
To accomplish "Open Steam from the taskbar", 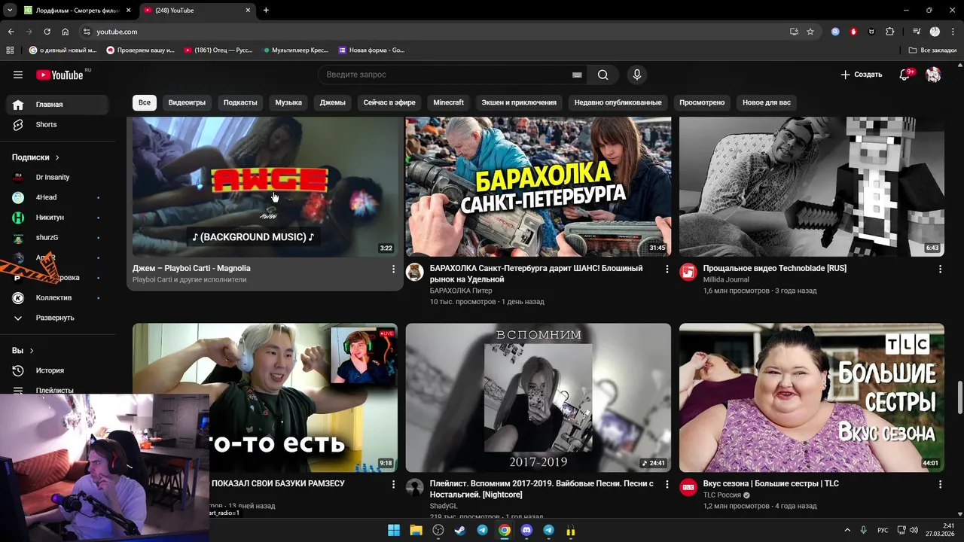I will [x=460, y=530].
